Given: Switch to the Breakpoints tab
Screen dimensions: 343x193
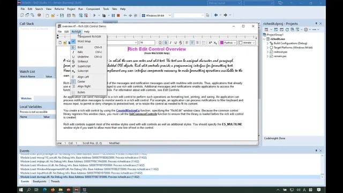Looking at the screenshot, I should pos(40,181).
